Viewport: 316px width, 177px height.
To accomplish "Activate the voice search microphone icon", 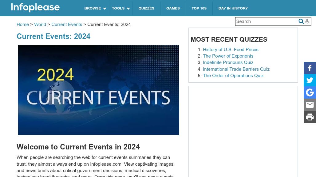I will click(x=307, y=21).
